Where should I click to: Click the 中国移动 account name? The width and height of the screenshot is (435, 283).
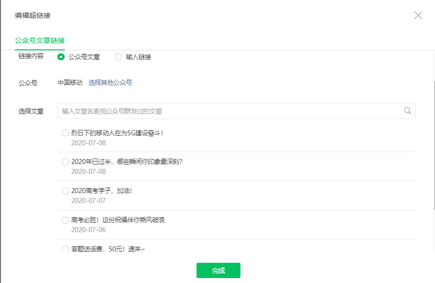70,82
